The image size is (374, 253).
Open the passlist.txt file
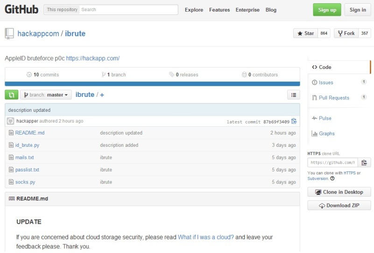pos(27,170)
